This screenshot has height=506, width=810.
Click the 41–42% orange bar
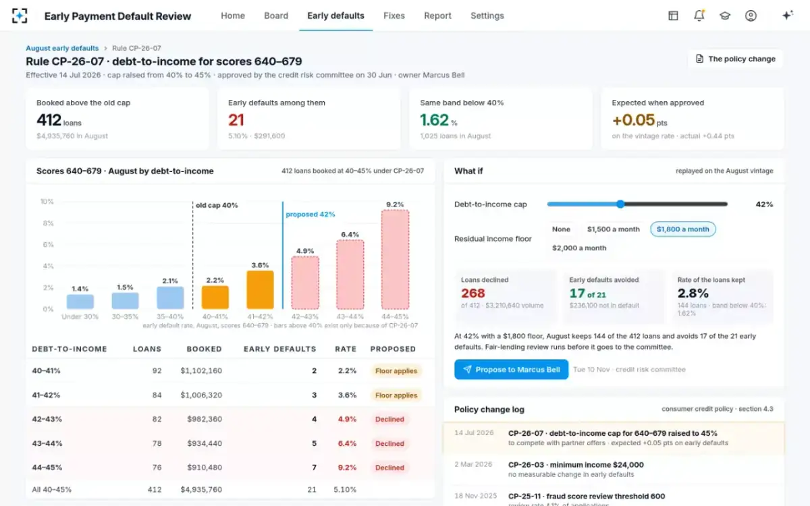260,289
